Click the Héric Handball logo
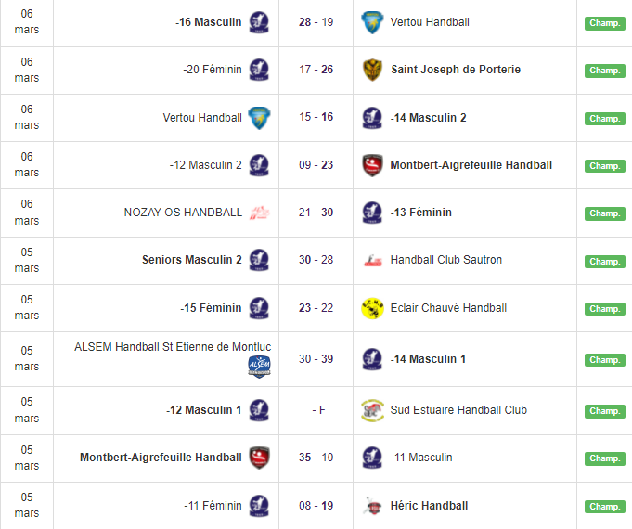 pos(372,506)
